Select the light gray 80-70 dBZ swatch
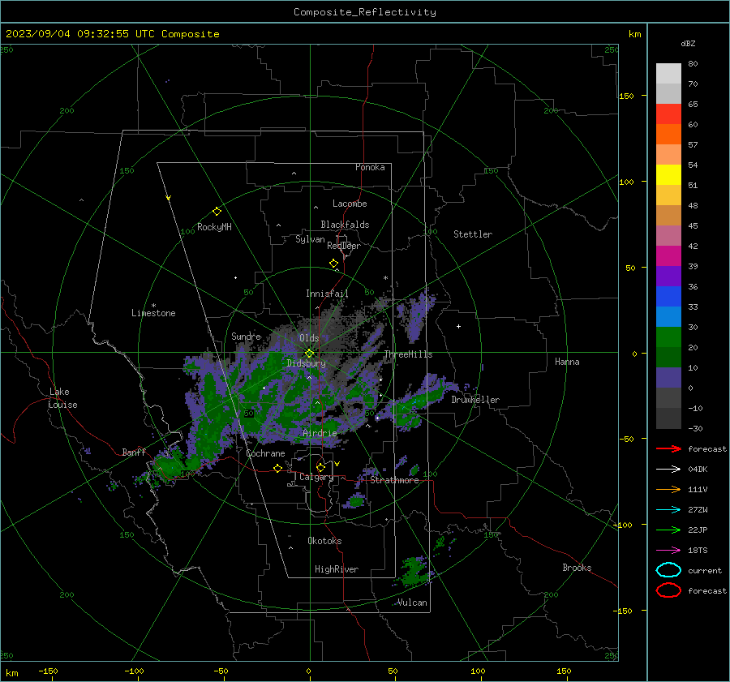 click(x=668, y=74)
